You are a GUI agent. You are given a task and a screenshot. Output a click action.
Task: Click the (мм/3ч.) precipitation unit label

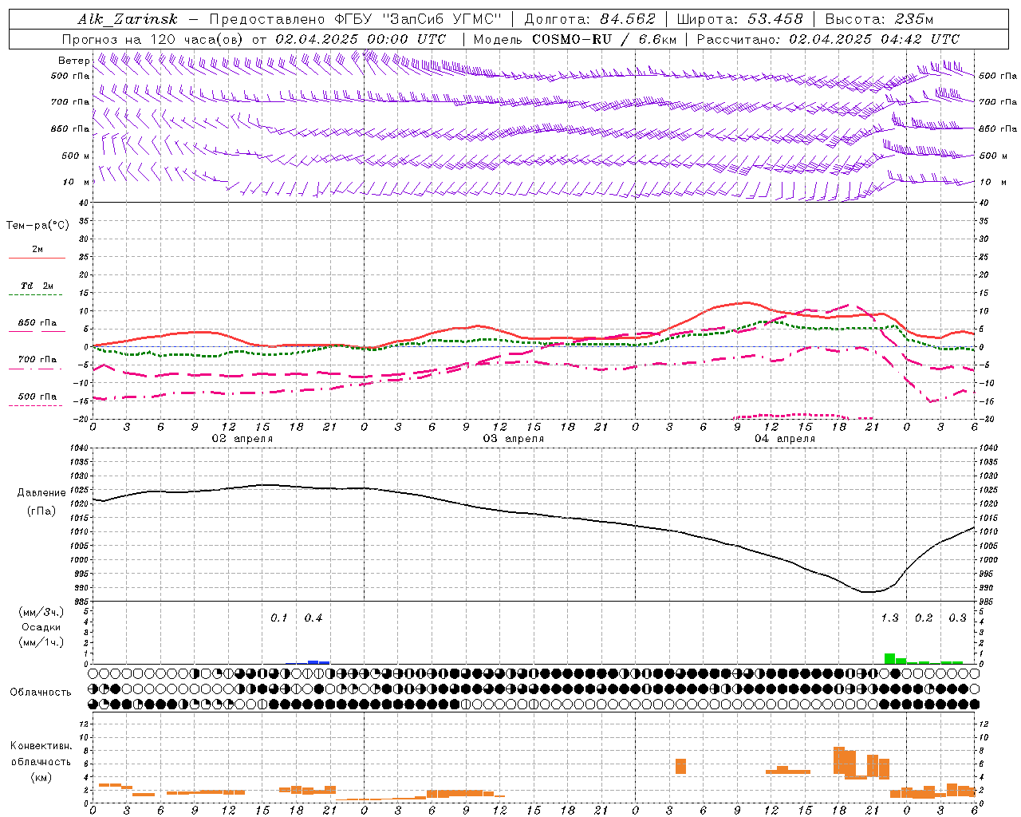coord(41,612)
